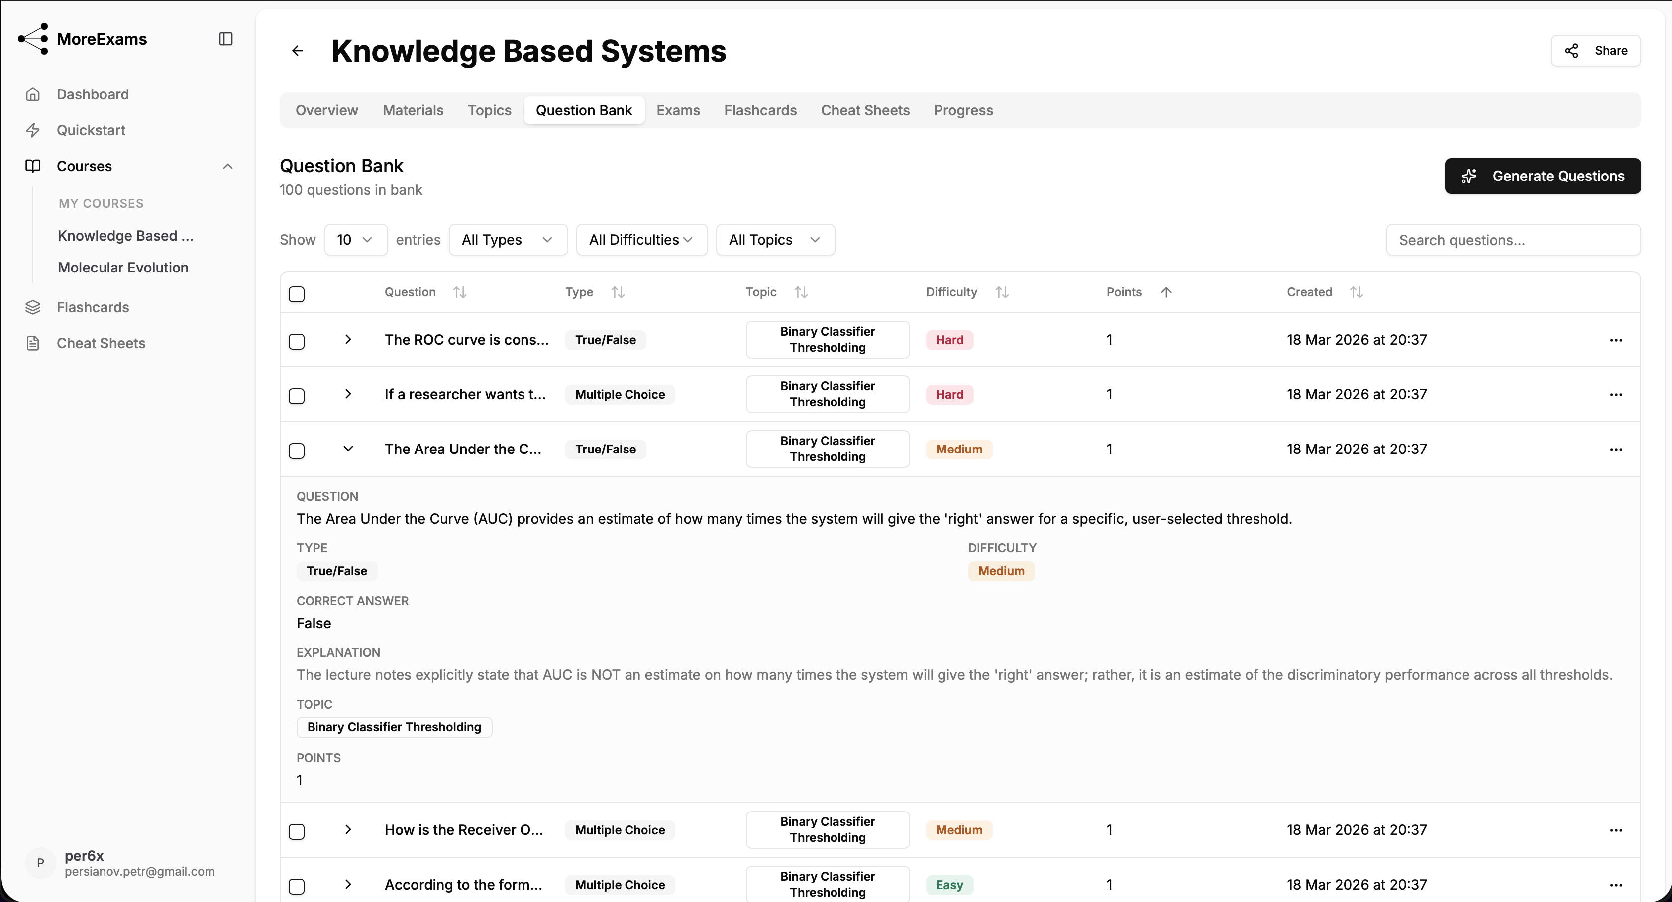
Task: Collapse the sidebar with the panel icon
Action: pyautogui.click(x=225, y=39)
